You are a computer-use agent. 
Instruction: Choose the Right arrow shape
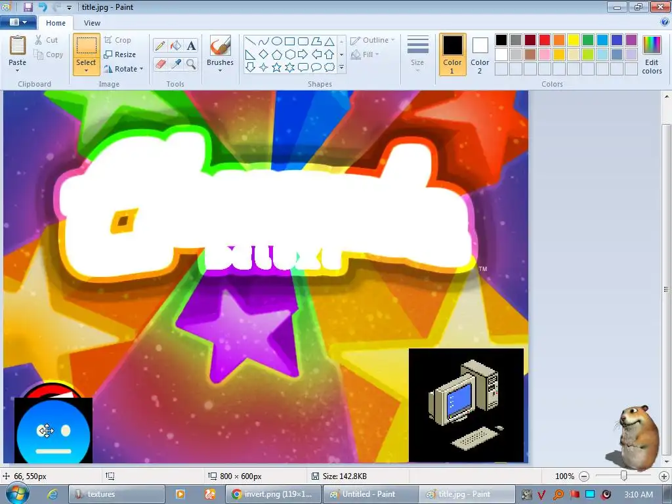303,54
